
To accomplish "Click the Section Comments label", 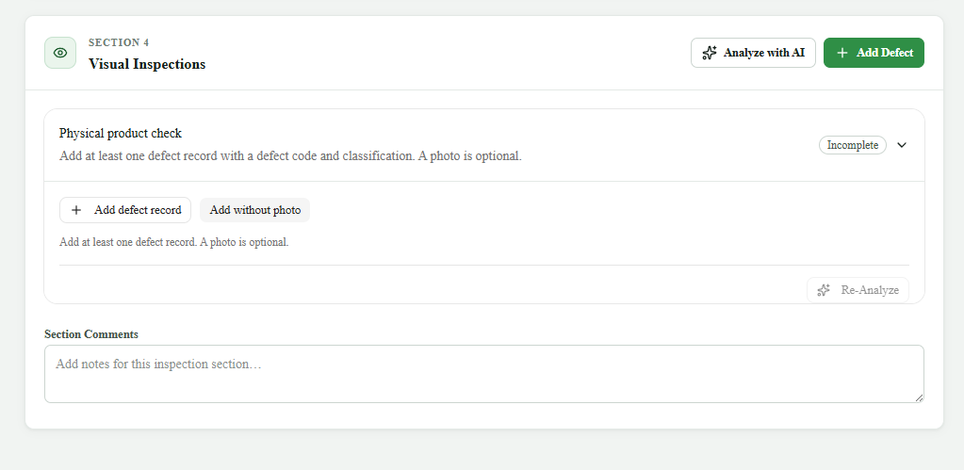I will tap(91, 334).
